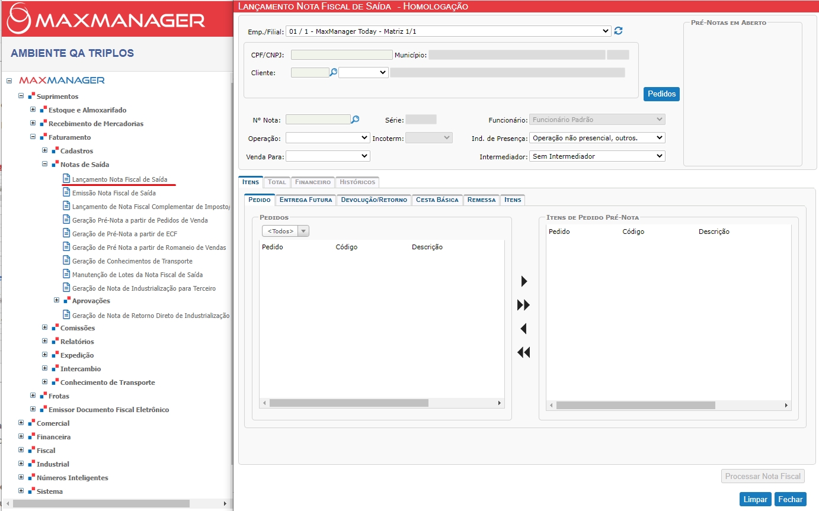The width and height of the screenshot is (819, 511).
Task: Click the Descrição header in Pedidos list
Action: point(427,247)
